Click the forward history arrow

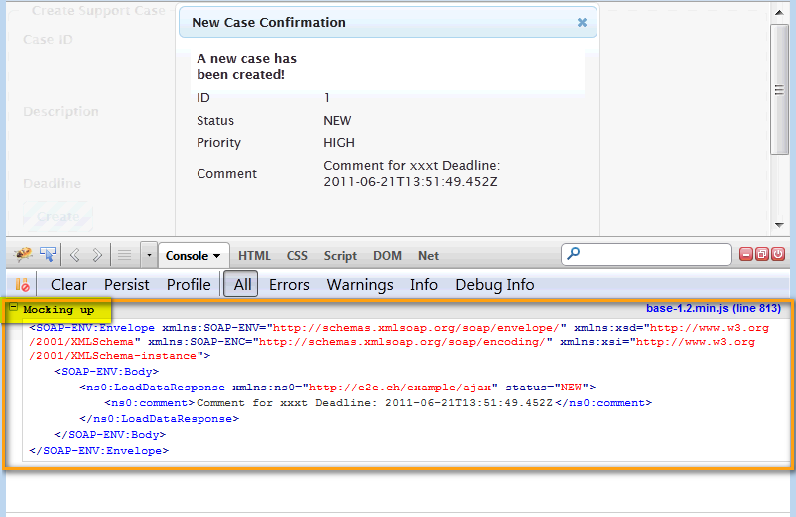tap(97, 255)
